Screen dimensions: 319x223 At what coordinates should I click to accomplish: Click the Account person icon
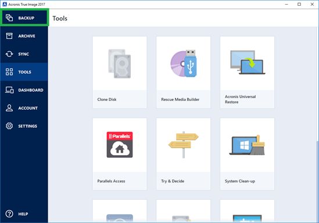click(x=9, y=108)
